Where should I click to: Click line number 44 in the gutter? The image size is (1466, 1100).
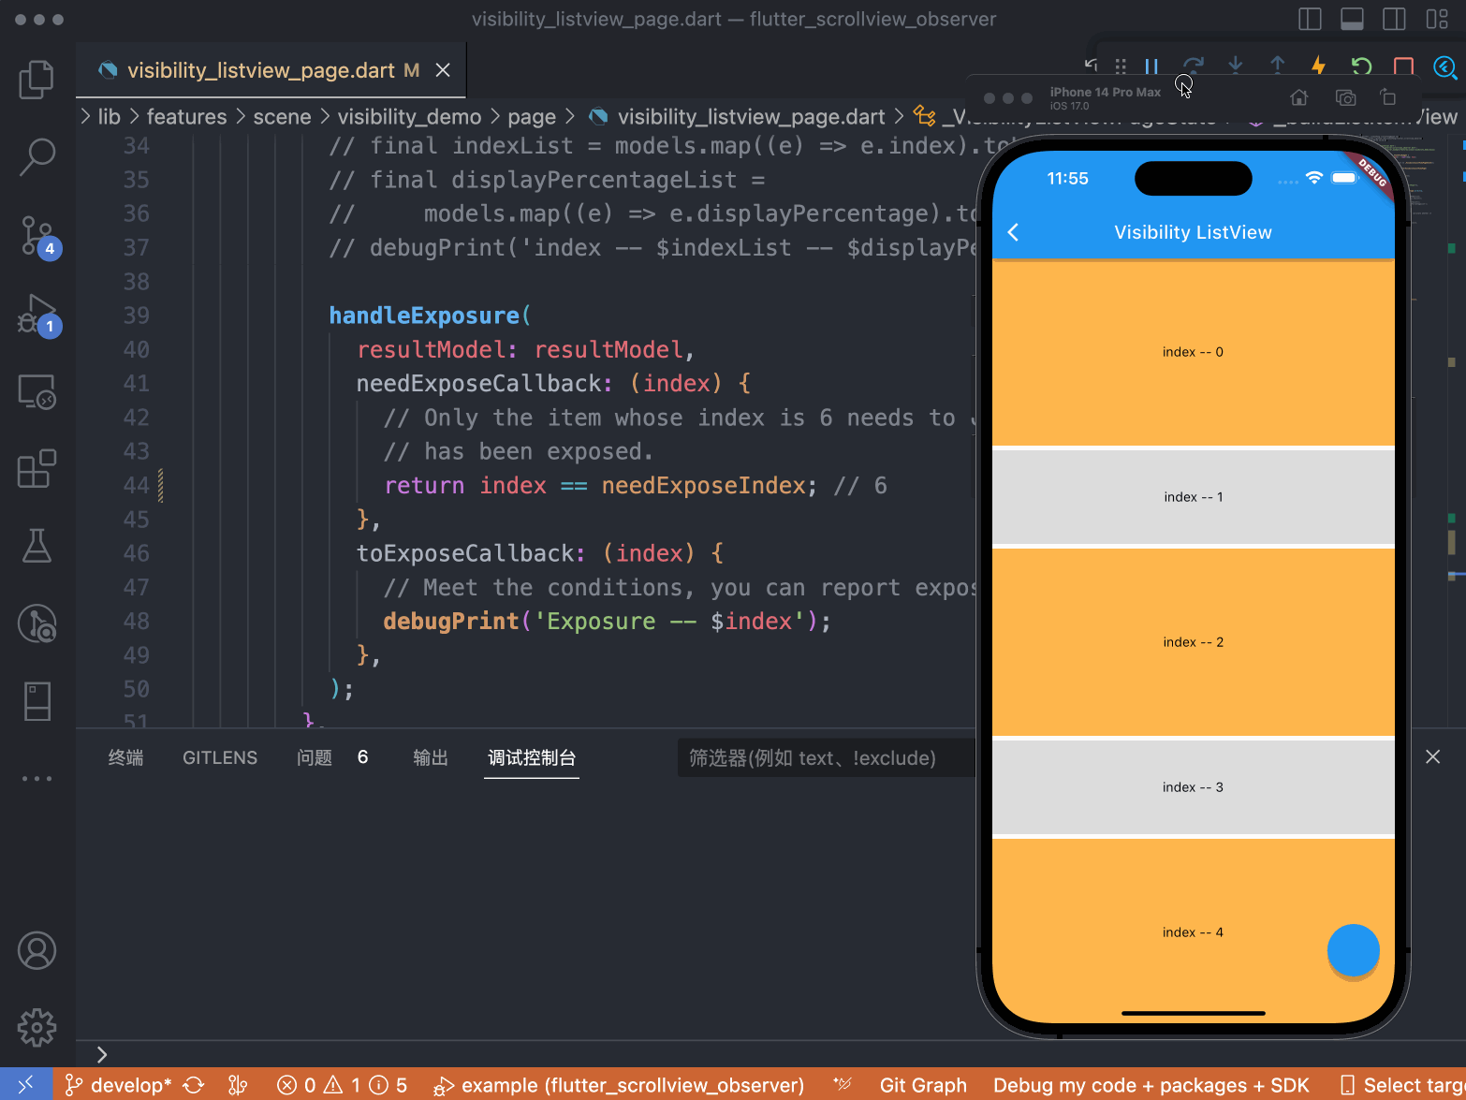click(136, 486)
